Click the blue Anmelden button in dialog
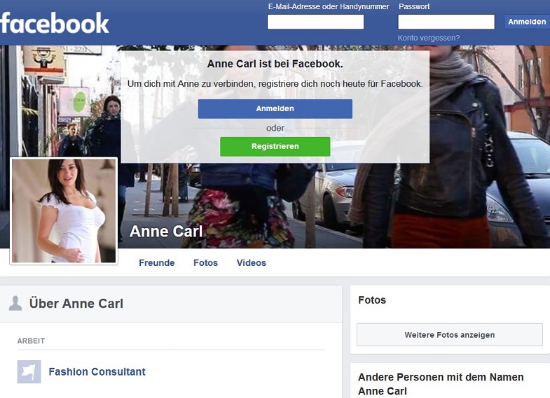Viewport: 550px width, 398px height. 275,109
